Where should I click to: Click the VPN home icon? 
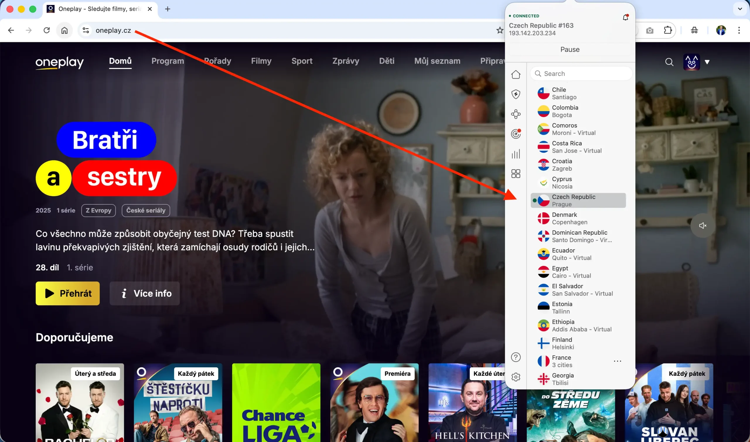tap(516, 74)
